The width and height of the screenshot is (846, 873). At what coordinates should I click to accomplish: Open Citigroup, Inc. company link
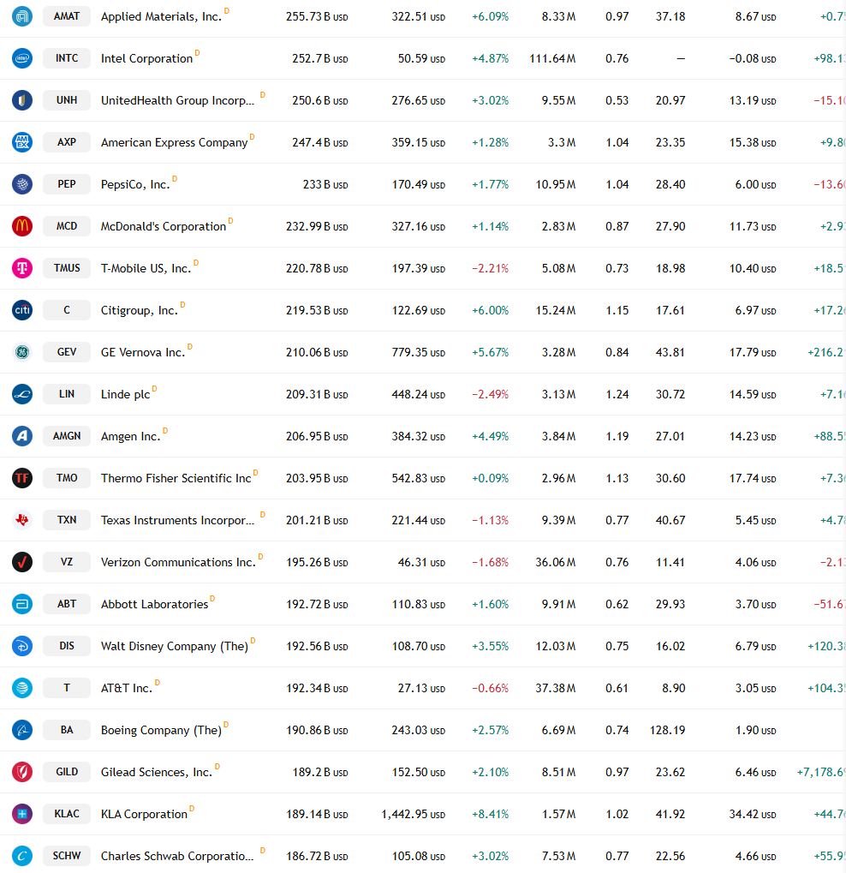click(x=139, y=311)
